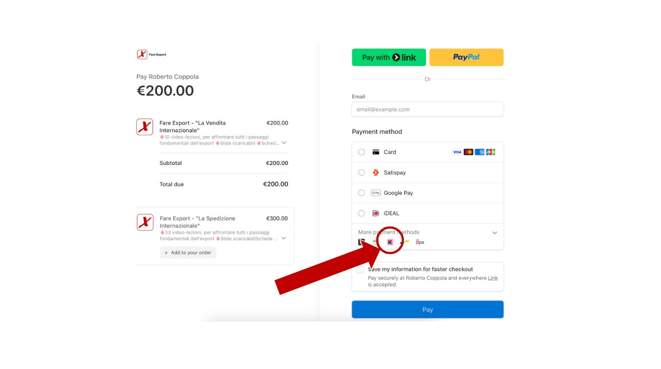Expand More payment methods chevron

[495, 233]
